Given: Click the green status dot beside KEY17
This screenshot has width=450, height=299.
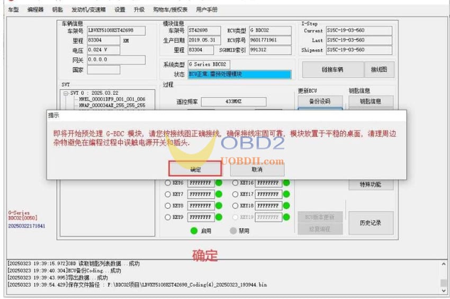Looking at the screenshot, I should pos(286,194).
